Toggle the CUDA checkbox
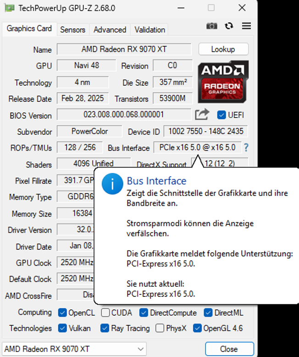The width and height of the screenshot is (299, 357). [x=105, y=312]
